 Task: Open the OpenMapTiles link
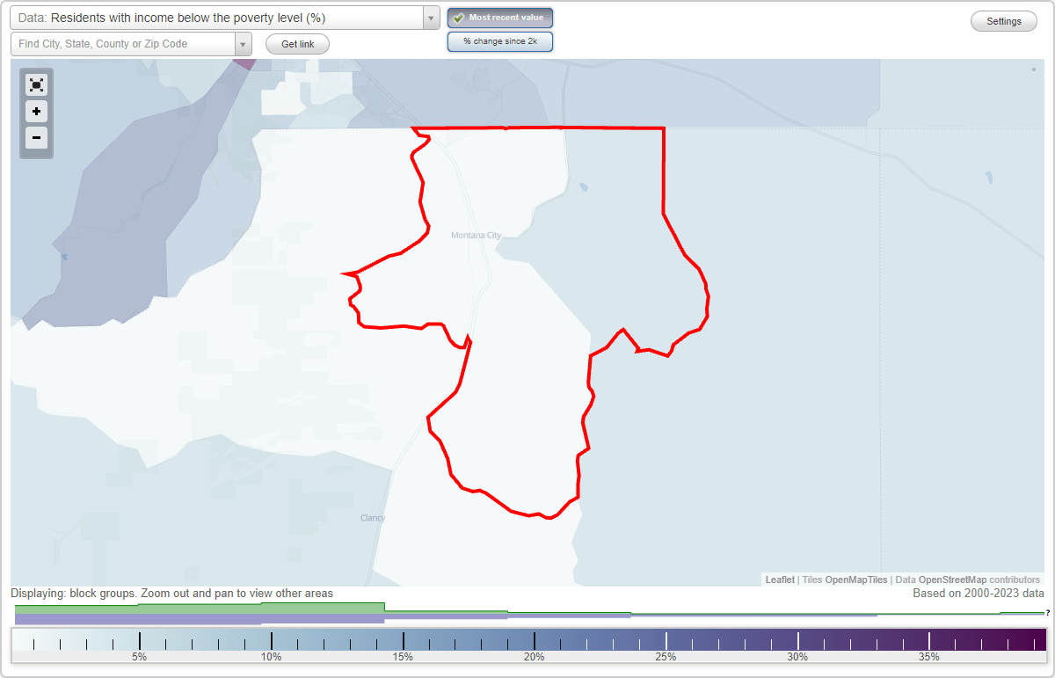pos(855,580)
